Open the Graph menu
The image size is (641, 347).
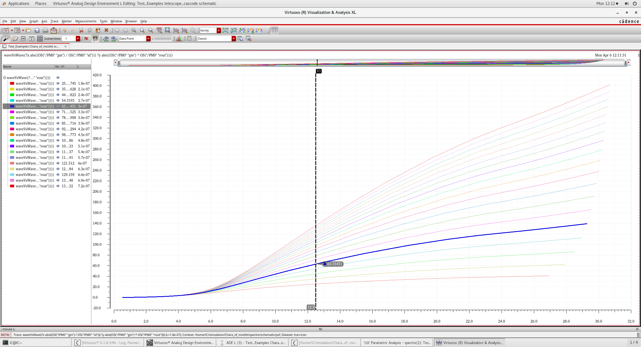coord(34,21)
